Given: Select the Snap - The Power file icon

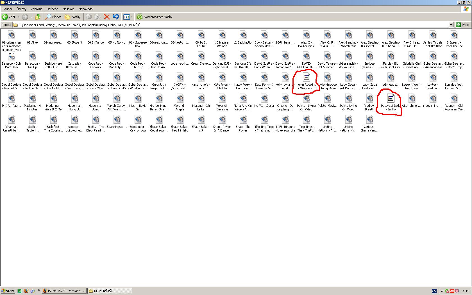Looking at the screenshot, I should pos(243,119).
